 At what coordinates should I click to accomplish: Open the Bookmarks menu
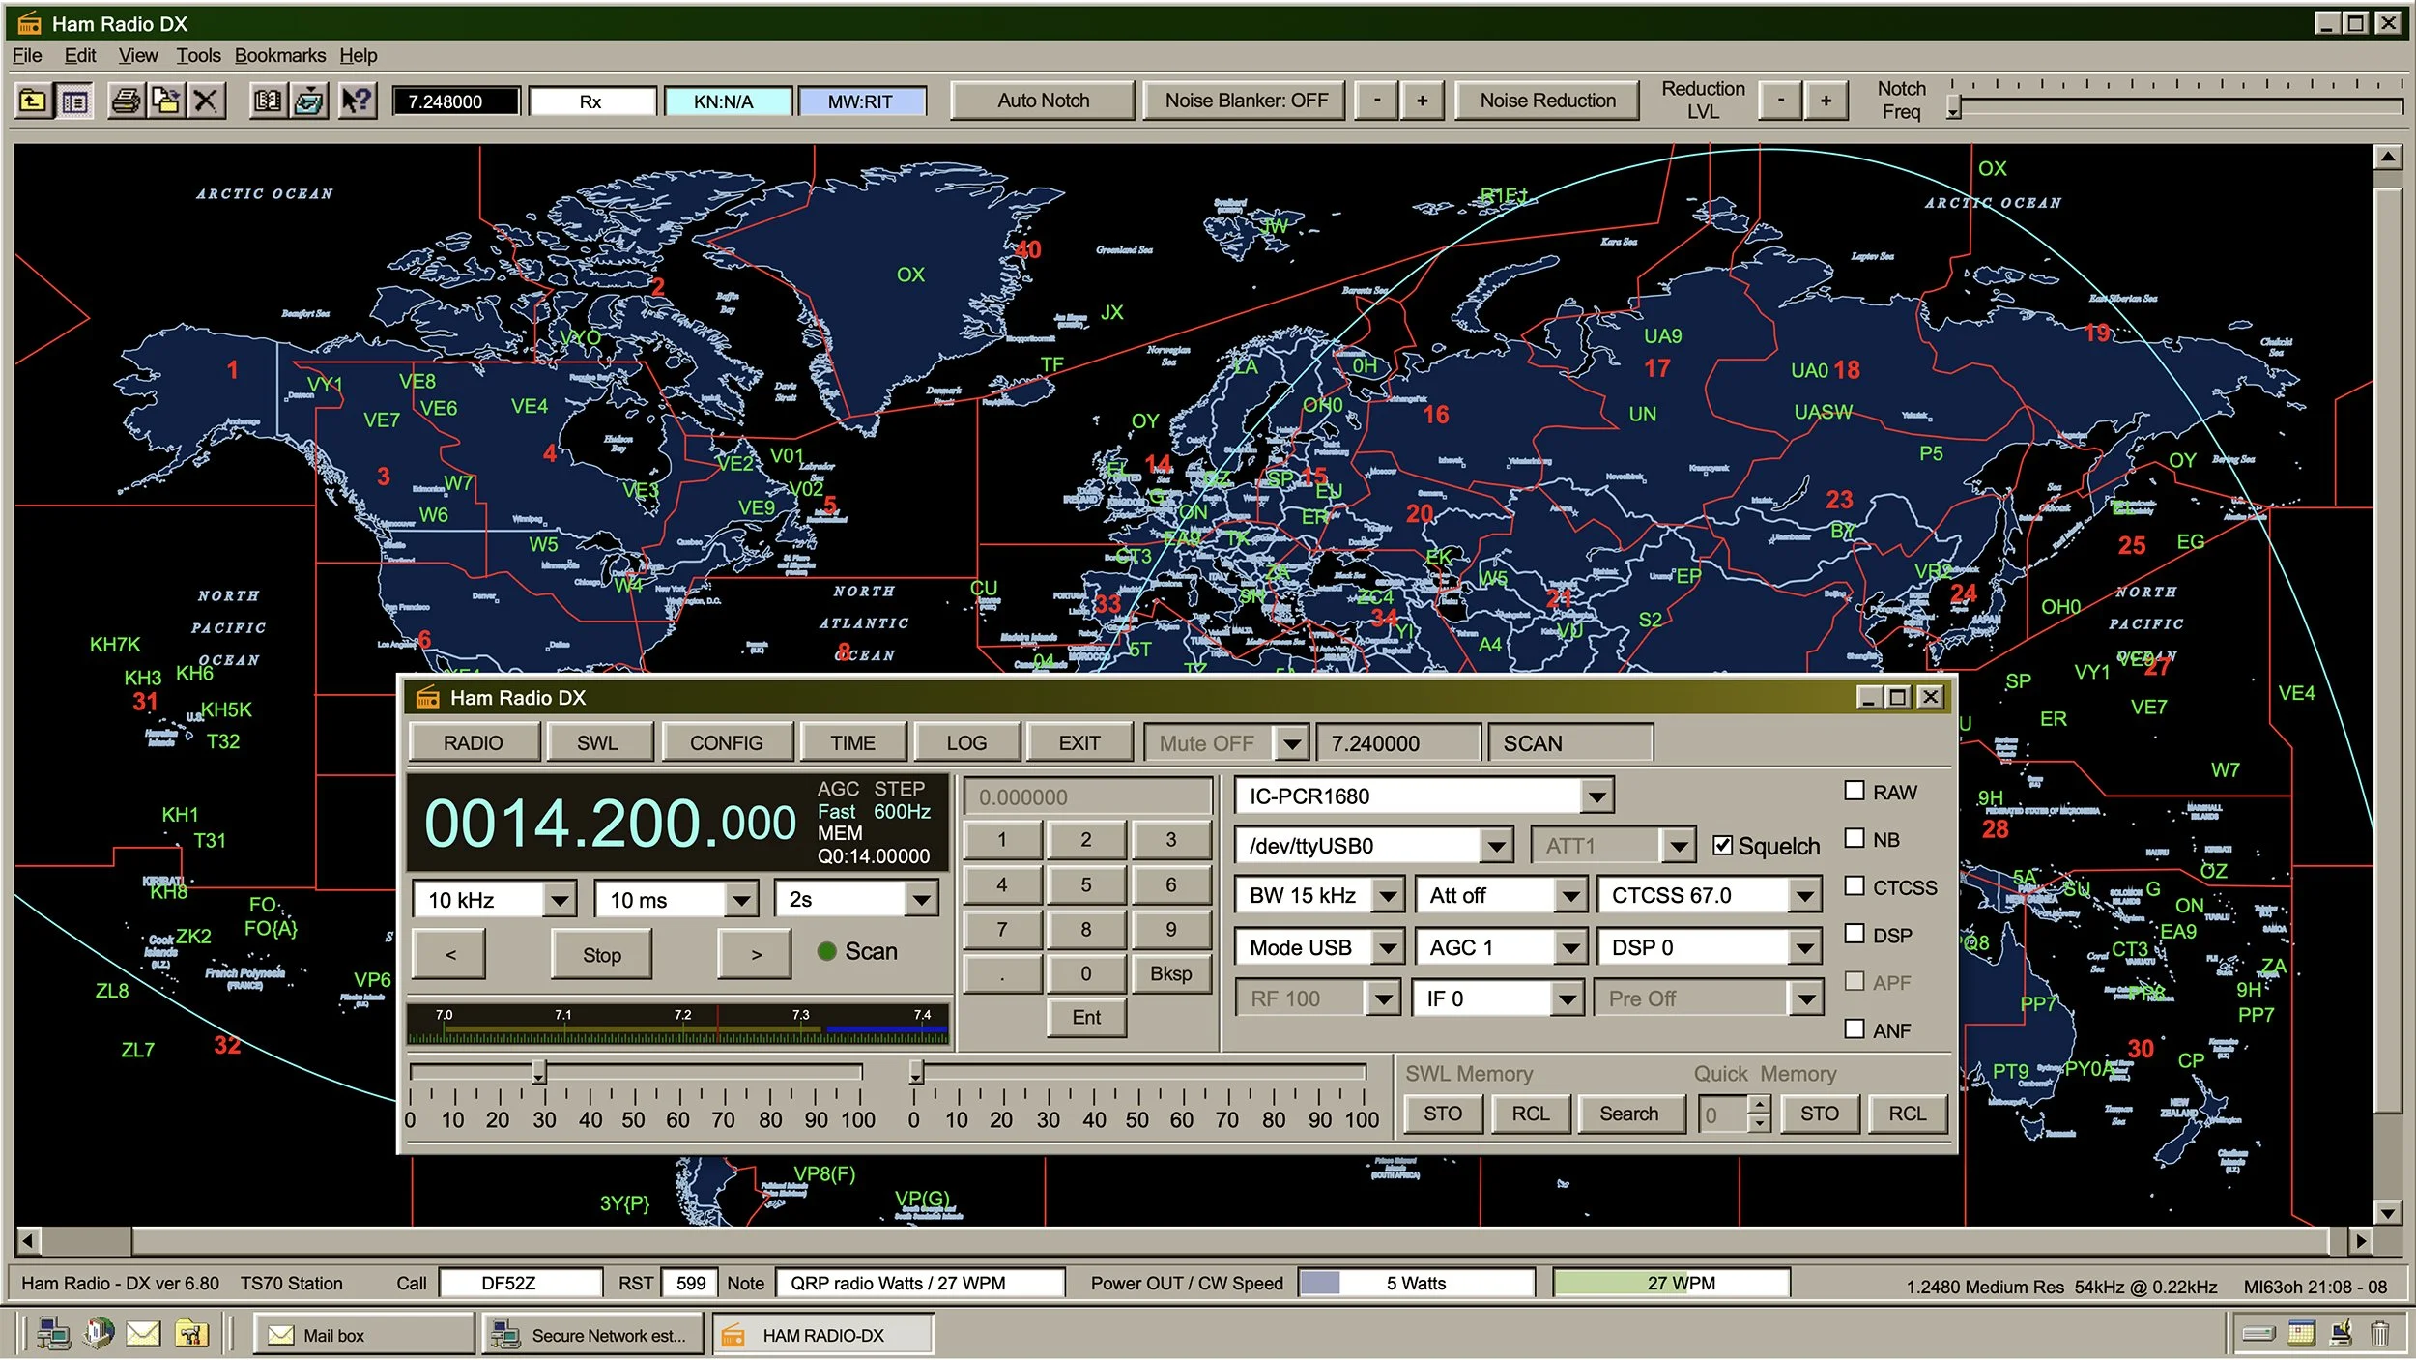(x=279, y=55)
